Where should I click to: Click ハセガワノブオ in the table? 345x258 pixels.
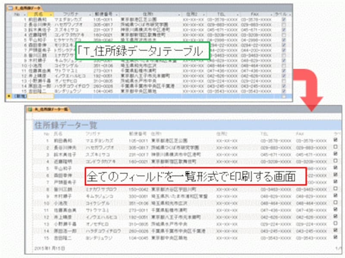pos(69,25)
